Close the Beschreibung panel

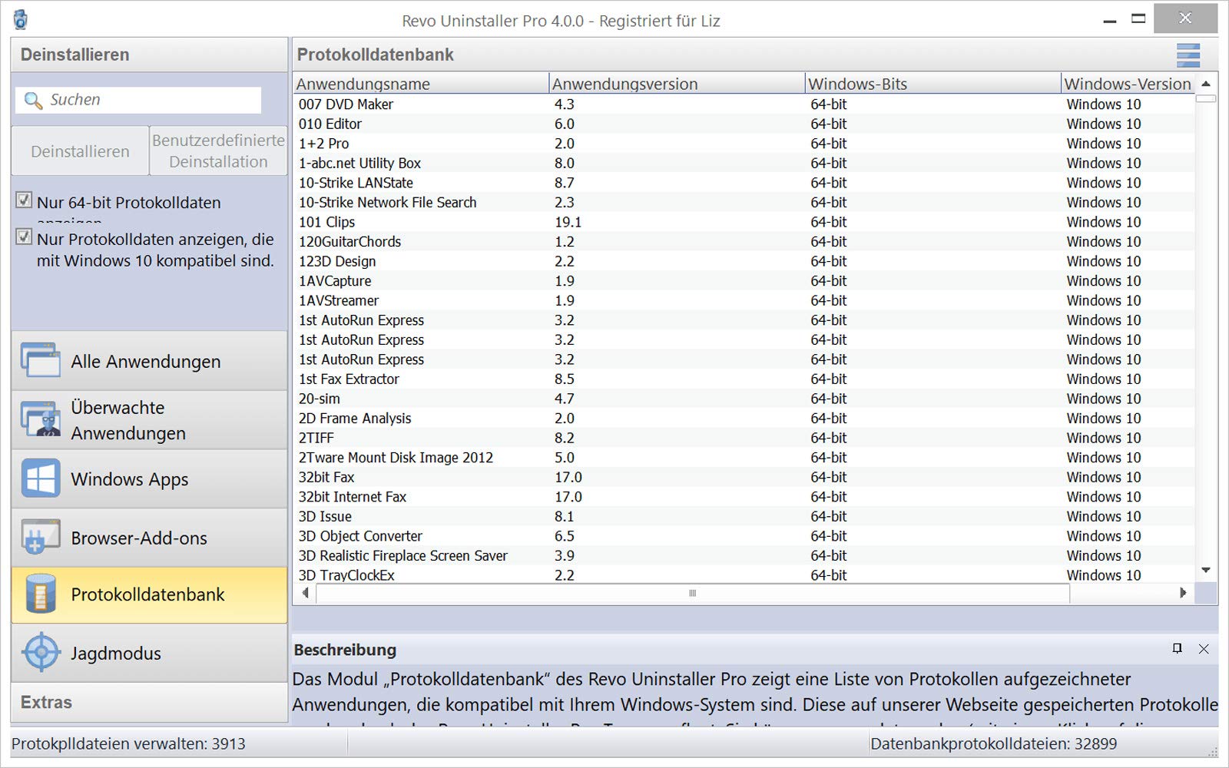coord(1204,649)
